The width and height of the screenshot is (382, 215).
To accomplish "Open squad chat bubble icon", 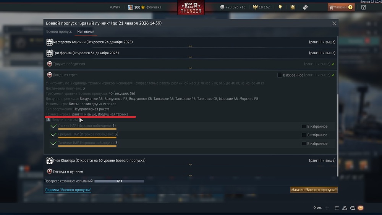I will click(x=353, y=208).
